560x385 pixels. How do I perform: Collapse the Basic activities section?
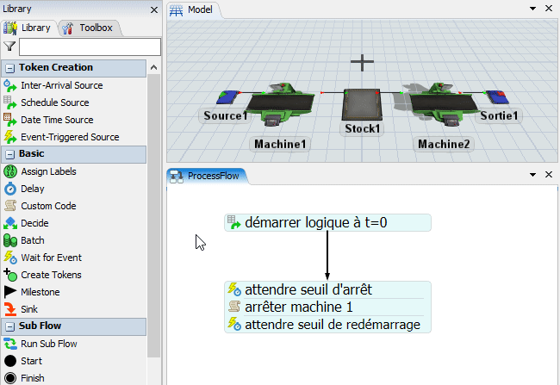(x=9, y=153)
